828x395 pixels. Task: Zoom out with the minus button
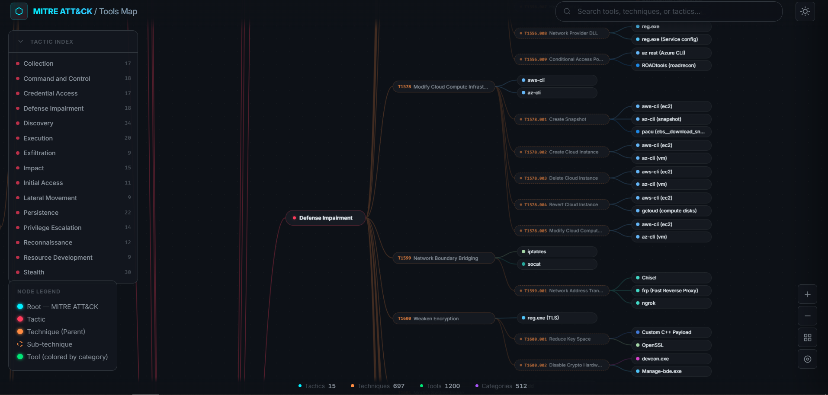[807, 316]
